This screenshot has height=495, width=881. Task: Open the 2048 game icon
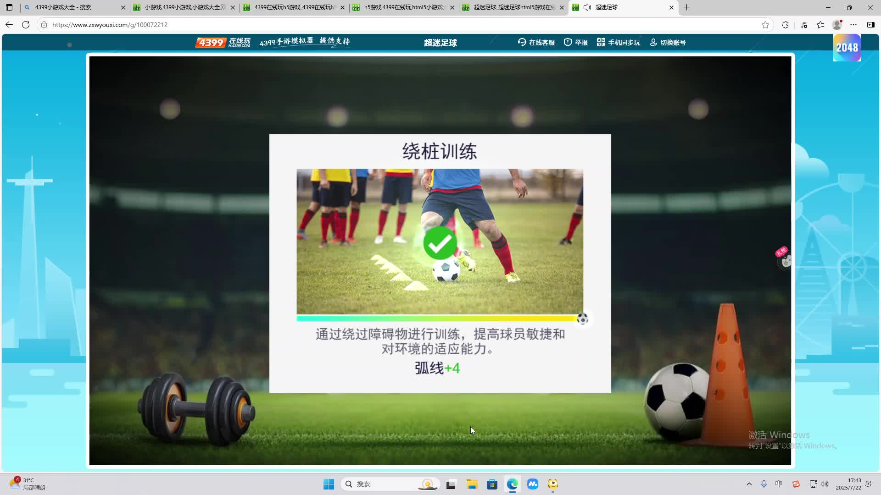point(847,48)
